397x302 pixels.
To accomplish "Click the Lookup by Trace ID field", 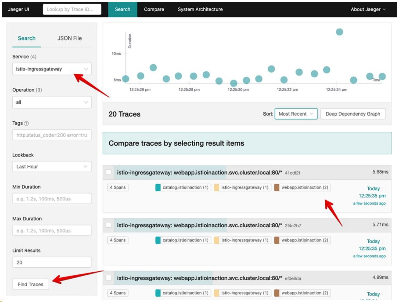I will coord(72,9).
